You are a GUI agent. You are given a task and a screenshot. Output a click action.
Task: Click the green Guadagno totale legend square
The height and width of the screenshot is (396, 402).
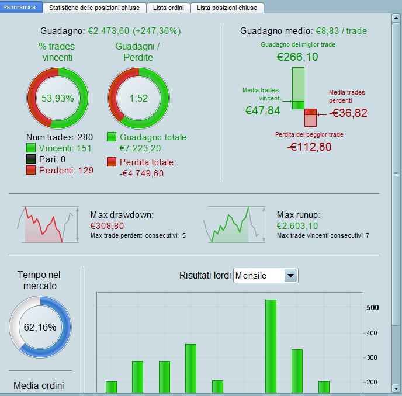112,137
